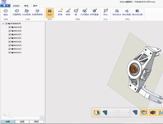The width and height of the screenshot is (163, 124).
Task: Toggle the highlighted 剖切 section tool
Action: tap(50, 13)
